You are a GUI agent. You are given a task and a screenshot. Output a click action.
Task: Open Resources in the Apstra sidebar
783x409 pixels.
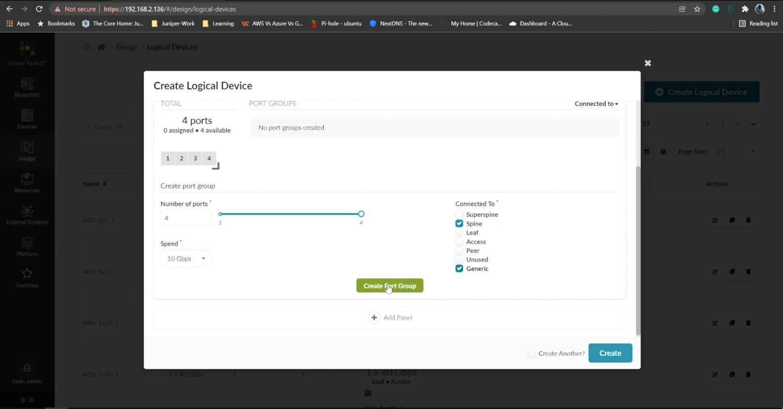(x=27, y=183)
